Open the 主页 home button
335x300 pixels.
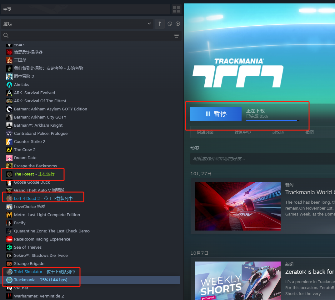click(x=85, y=9)
